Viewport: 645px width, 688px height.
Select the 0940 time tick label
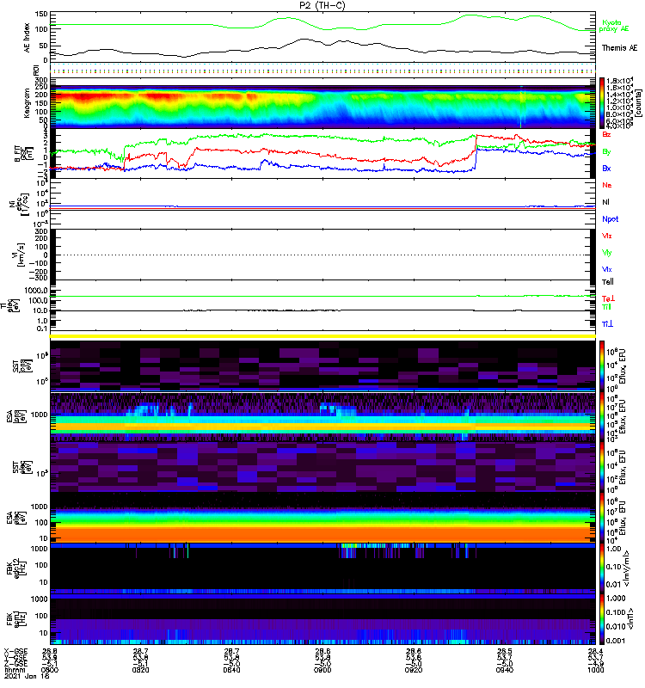pos(504,670)
